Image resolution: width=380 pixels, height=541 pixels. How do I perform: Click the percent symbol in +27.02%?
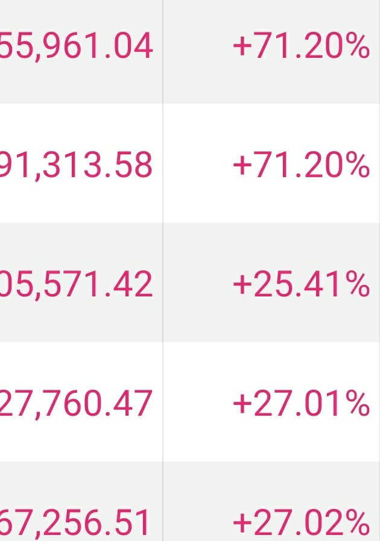(359, 522)
